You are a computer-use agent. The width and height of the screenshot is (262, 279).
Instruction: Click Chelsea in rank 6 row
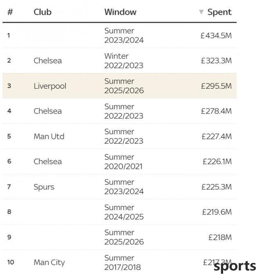click(48, 162)
